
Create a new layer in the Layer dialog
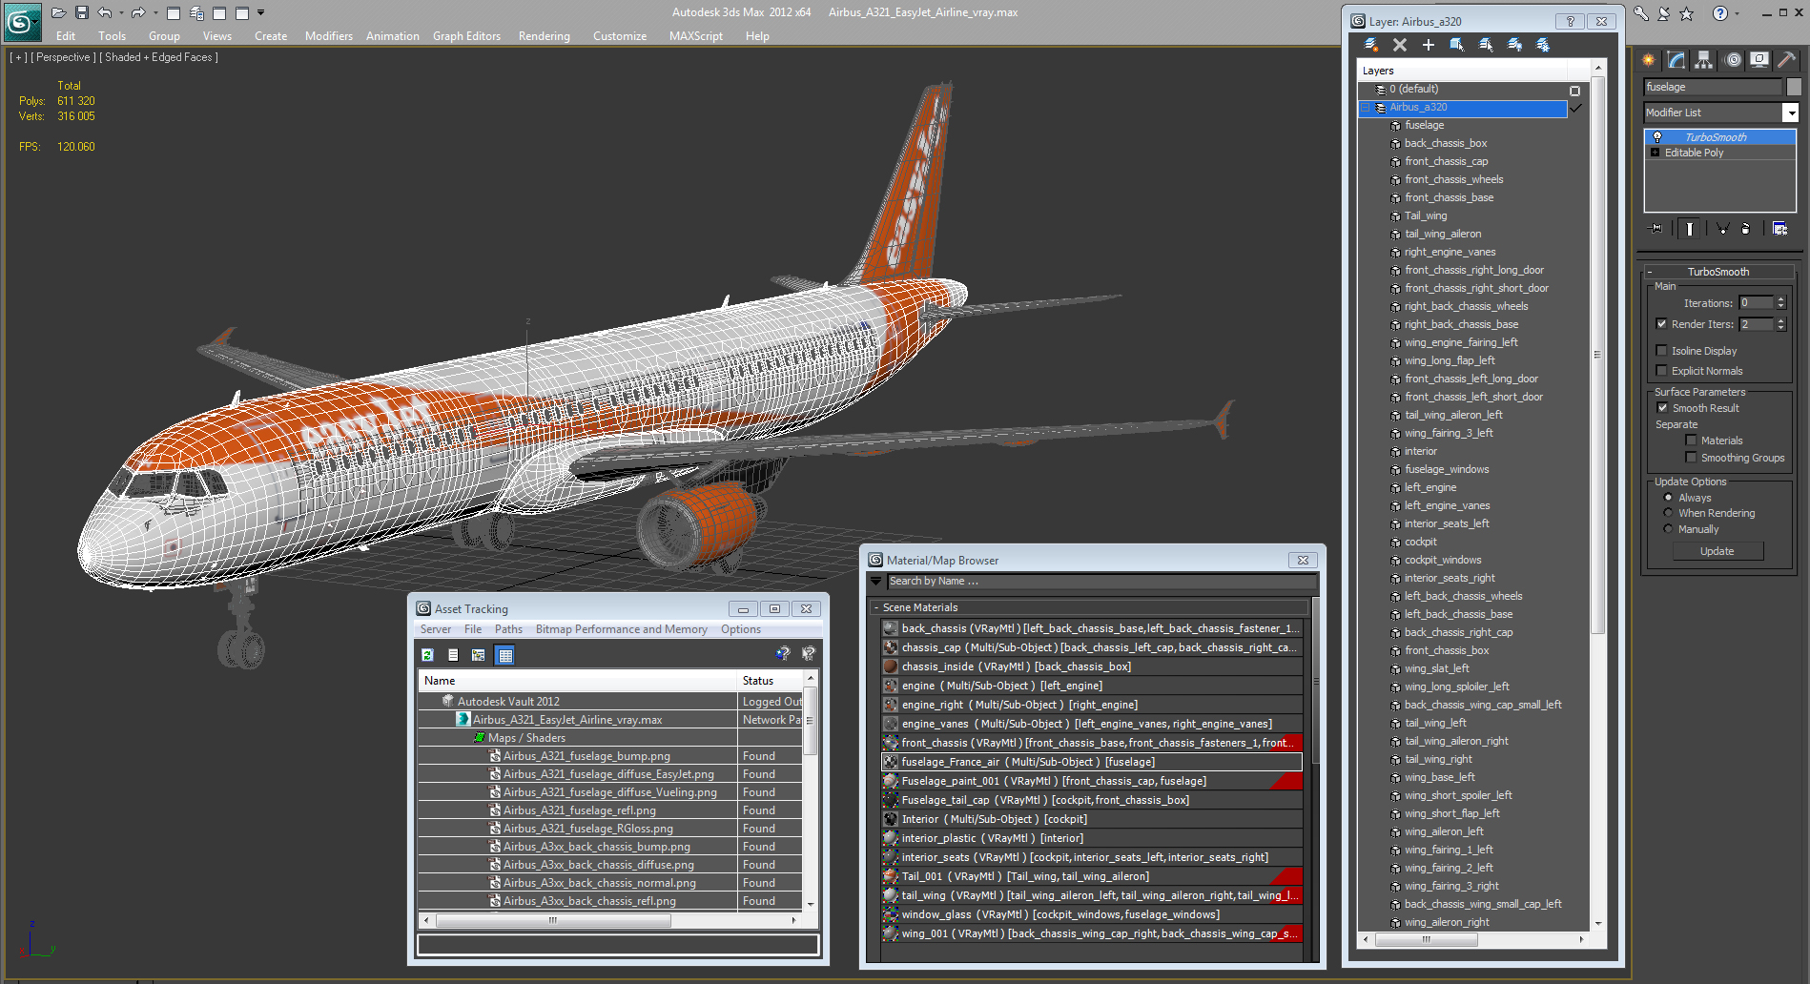click(x=1371, y=45)
